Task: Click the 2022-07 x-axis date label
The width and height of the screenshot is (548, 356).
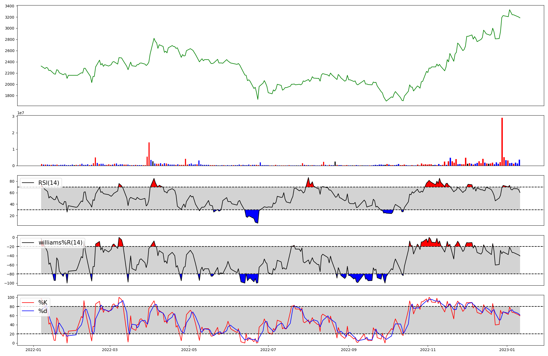Action: [x=268, y=350]
